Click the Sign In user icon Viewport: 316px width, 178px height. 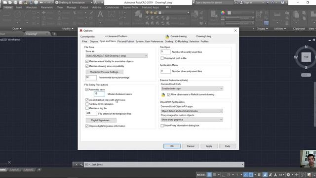(241, 2)
